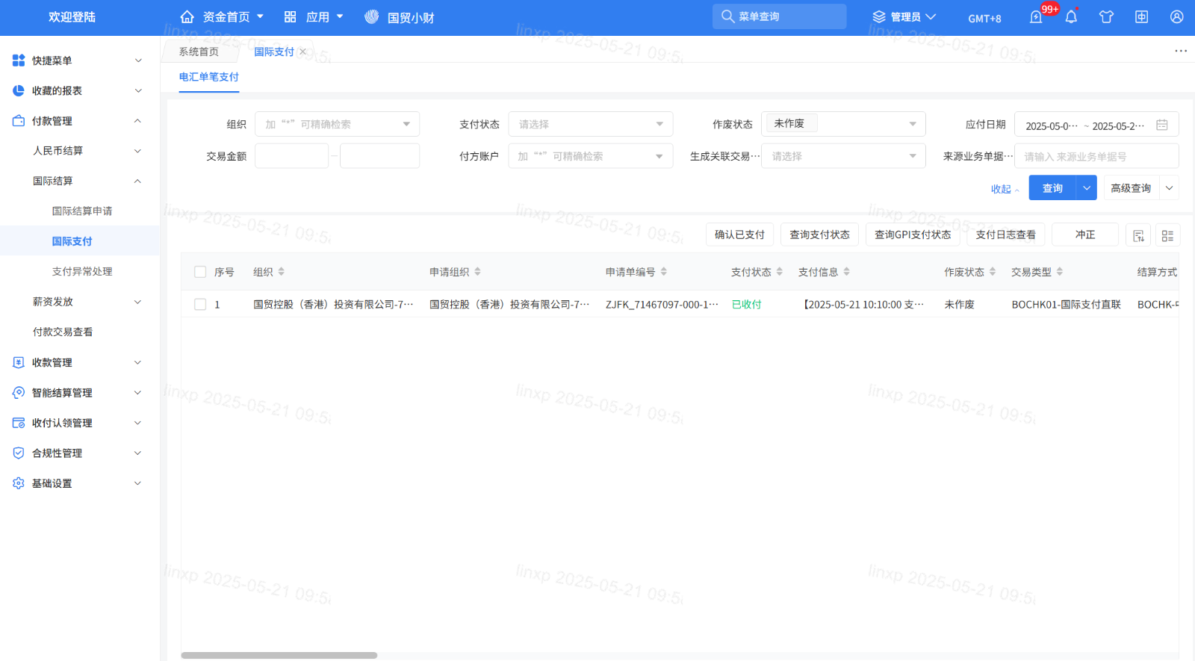Close the 国际支付 tab

pos(302,52)
